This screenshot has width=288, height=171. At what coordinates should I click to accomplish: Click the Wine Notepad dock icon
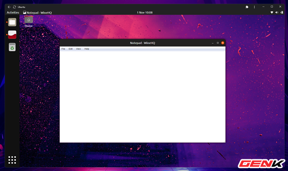click(x=12, y=35)
